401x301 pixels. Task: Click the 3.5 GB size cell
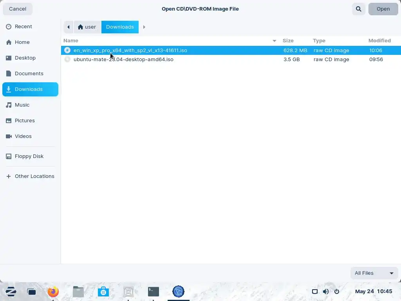click(x=291, y=60)
